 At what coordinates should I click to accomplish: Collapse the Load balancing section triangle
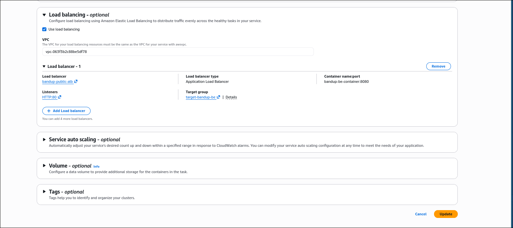[x=44, y=15]
